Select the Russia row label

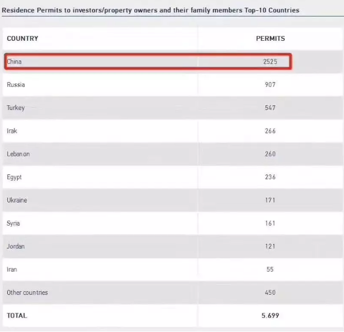coord(16,85)
